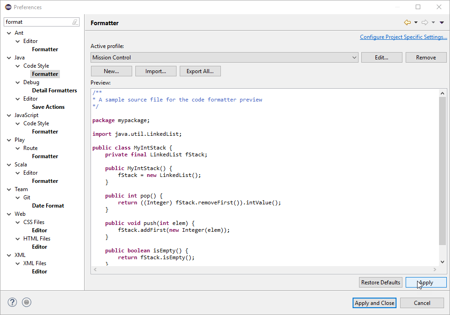Create a profile with the New... button
450x315 pixels.
coord(111,71)
